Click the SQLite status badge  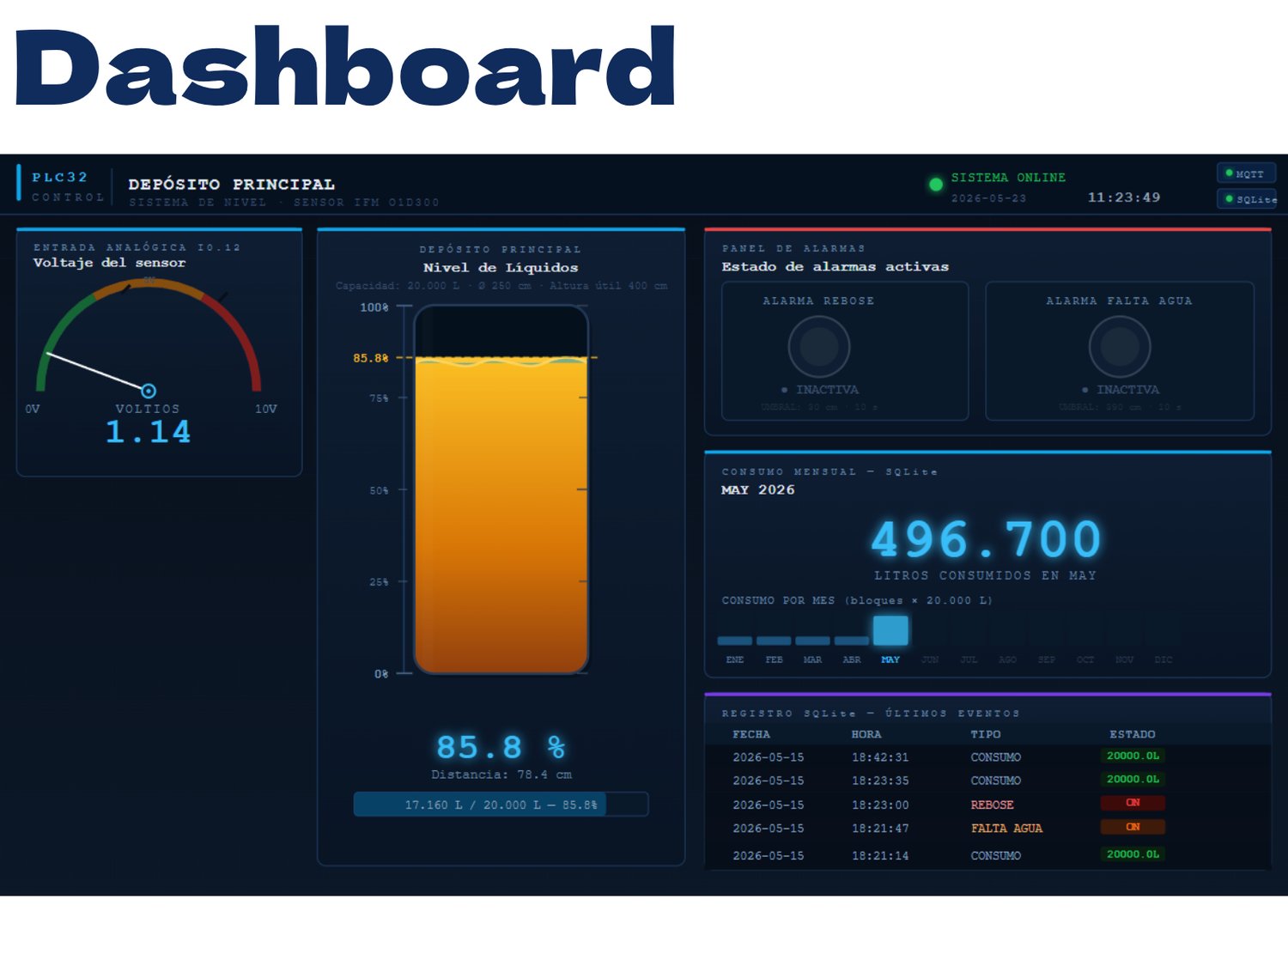point(1246,198)
